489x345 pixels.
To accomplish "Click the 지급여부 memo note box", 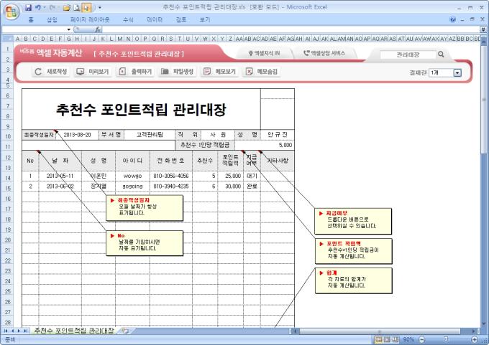I will (x=352, y=221).
